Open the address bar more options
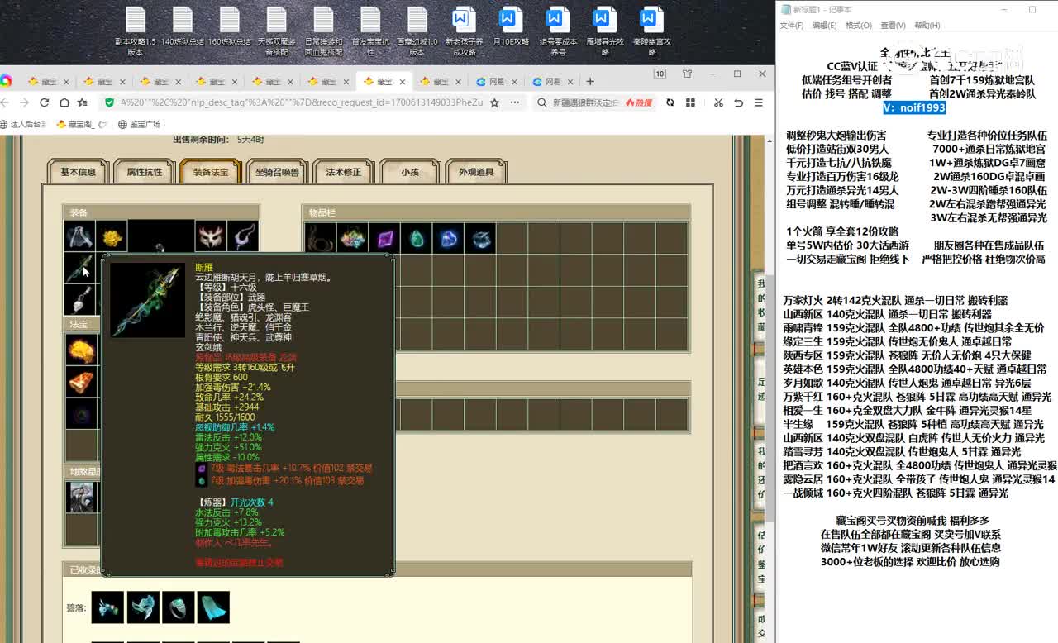This screenshot has height=643, width=1058. pos(515,102)
